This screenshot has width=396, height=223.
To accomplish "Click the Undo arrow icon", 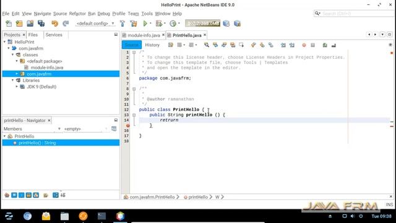I will point(54,24).
